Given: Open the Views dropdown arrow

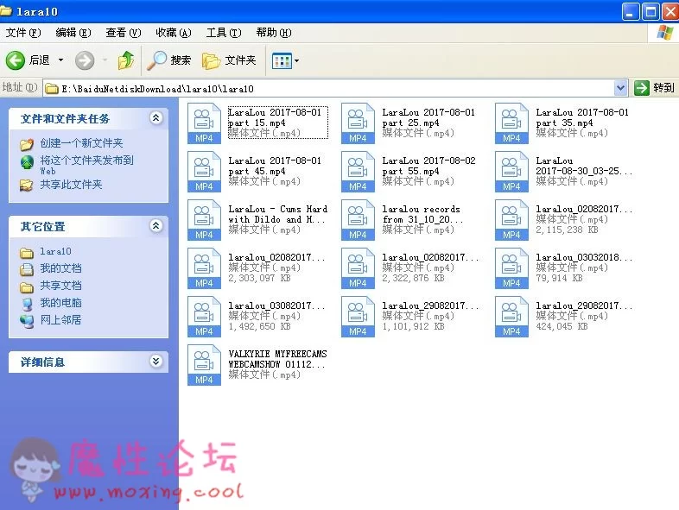Looking at the screenshot, I should [x=297, y=61].
